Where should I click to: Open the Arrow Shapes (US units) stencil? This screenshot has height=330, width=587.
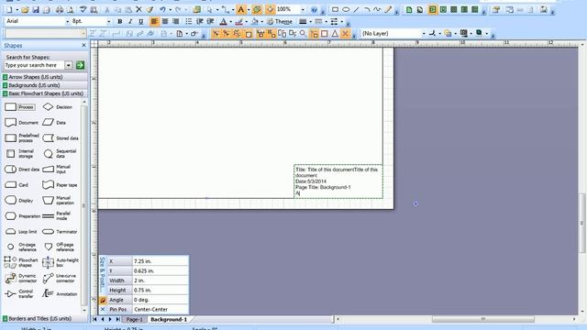pyautogui.click(x=45, y=77)
